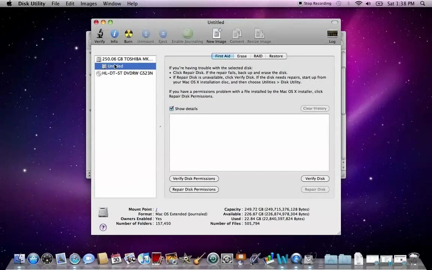Click Stop Recording in the menu bar
This screenshot has width=432, height=270.
[315, 4]
